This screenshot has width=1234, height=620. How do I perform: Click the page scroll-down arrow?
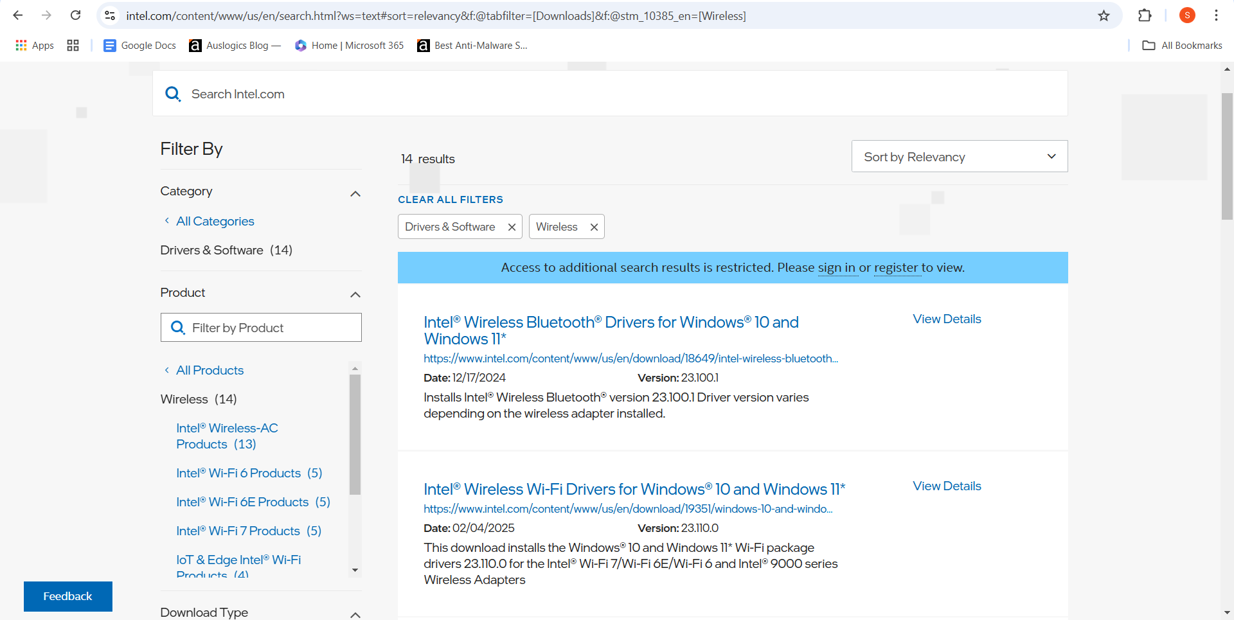1227,613
